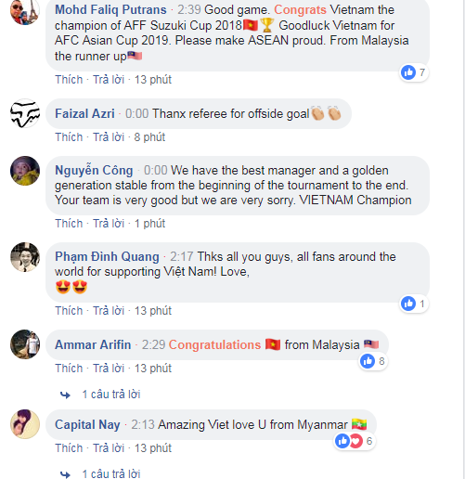Click the reply arrow icon under Ammar Arifin's comment

65,395
